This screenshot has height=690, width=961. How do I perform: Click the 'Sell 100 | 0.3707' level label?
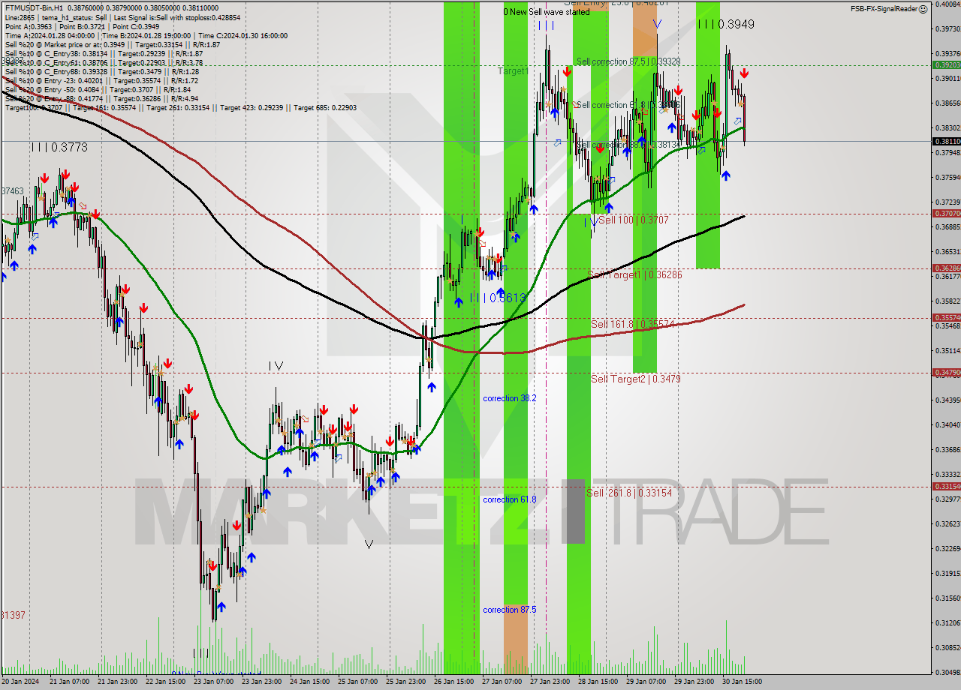coord(633,220)
